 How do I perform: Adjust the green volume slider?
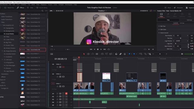click(189, 54)
